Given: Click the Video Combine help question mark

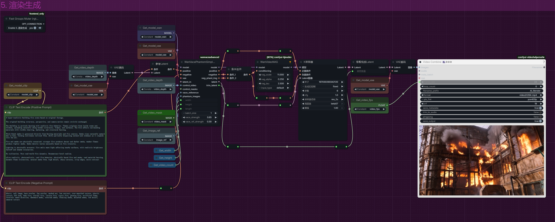Looking at the screenshot, I should click(544, 62).
